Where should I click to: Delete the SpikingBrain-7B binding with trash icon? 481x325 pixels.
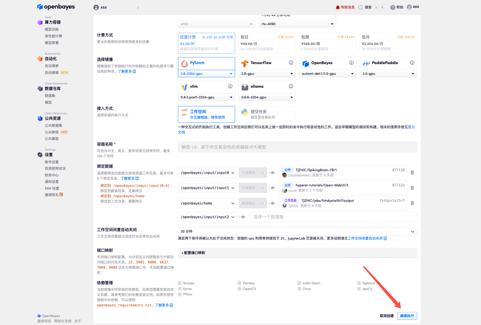[412, 173]
